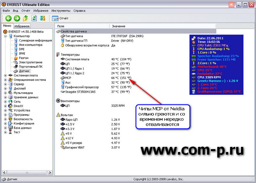256x183 pixels.
Task: Select the Ядро ЦП voltage row
Action: coord(90,120)
